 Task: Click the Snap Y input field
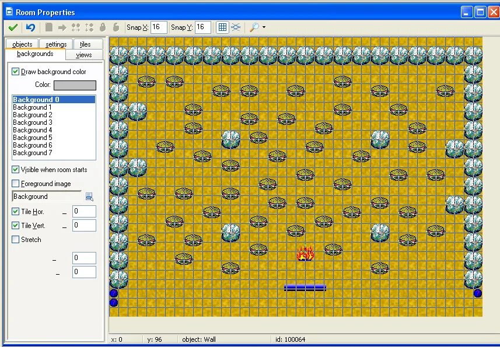click(203, 27)
